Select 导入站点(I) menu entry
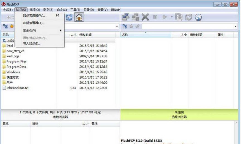Viewport: 241px width, 144px height. [40, 44]
